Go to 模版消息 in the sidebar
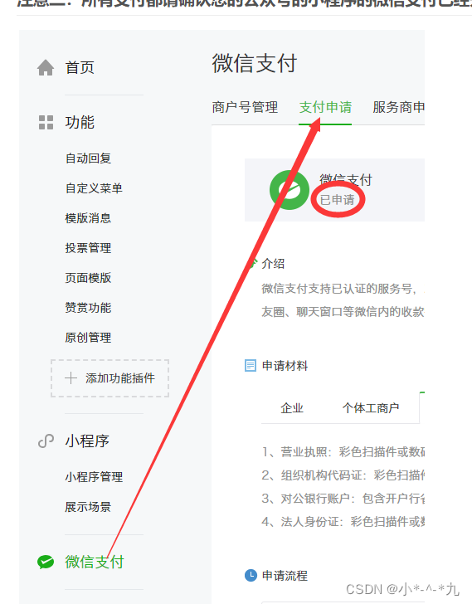 point(88,218)
